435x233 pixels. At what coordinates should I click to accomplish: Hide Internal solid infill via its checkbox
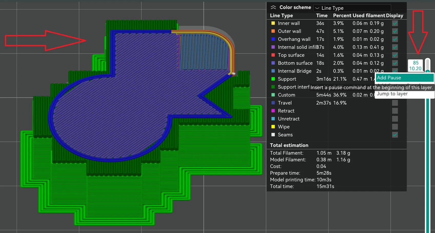coord(395,47)
